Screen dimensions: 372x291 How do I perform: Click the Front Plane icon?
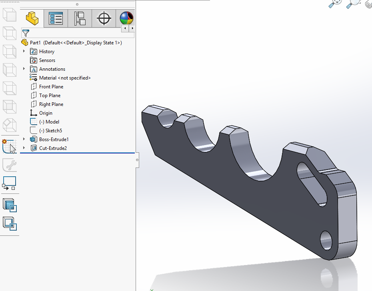[x=34, y=87]
